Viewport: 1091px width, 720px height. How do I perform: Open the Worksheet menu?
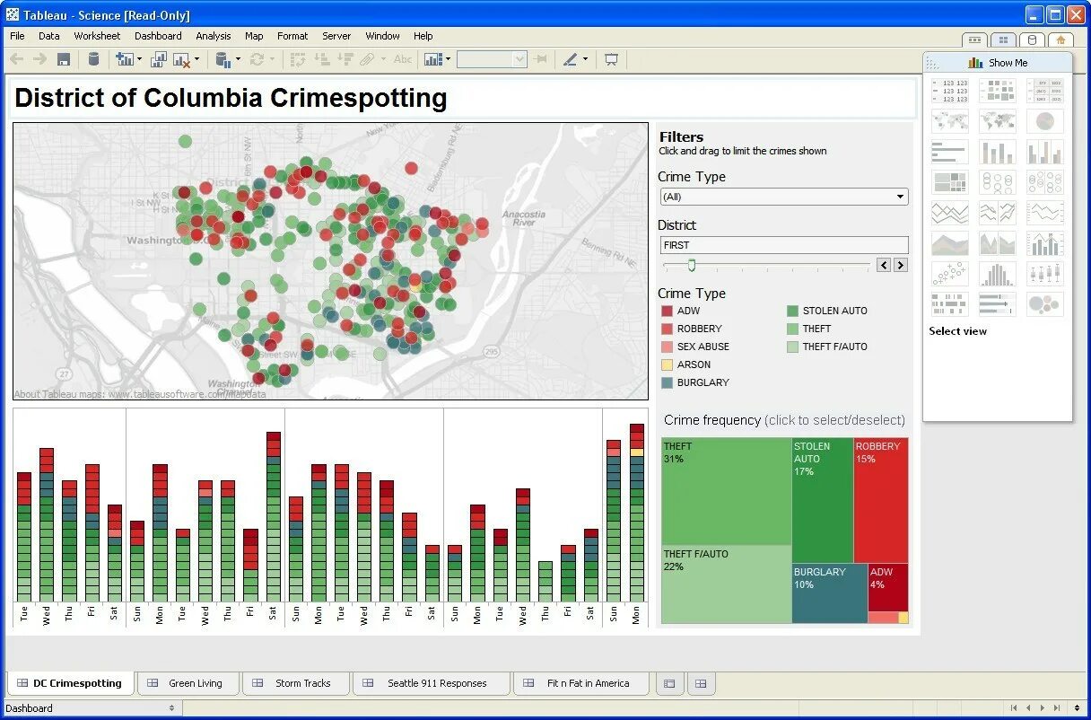pos(97,36)
